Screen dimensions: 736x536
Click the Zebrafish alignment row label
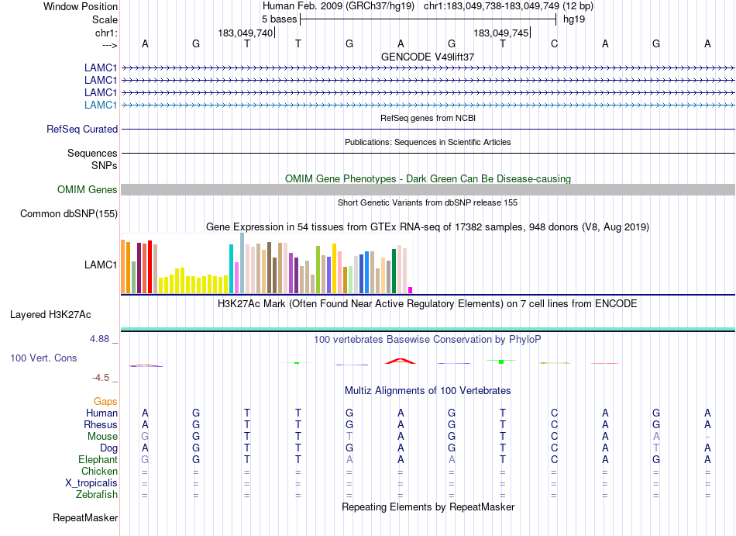pos(97,495)
